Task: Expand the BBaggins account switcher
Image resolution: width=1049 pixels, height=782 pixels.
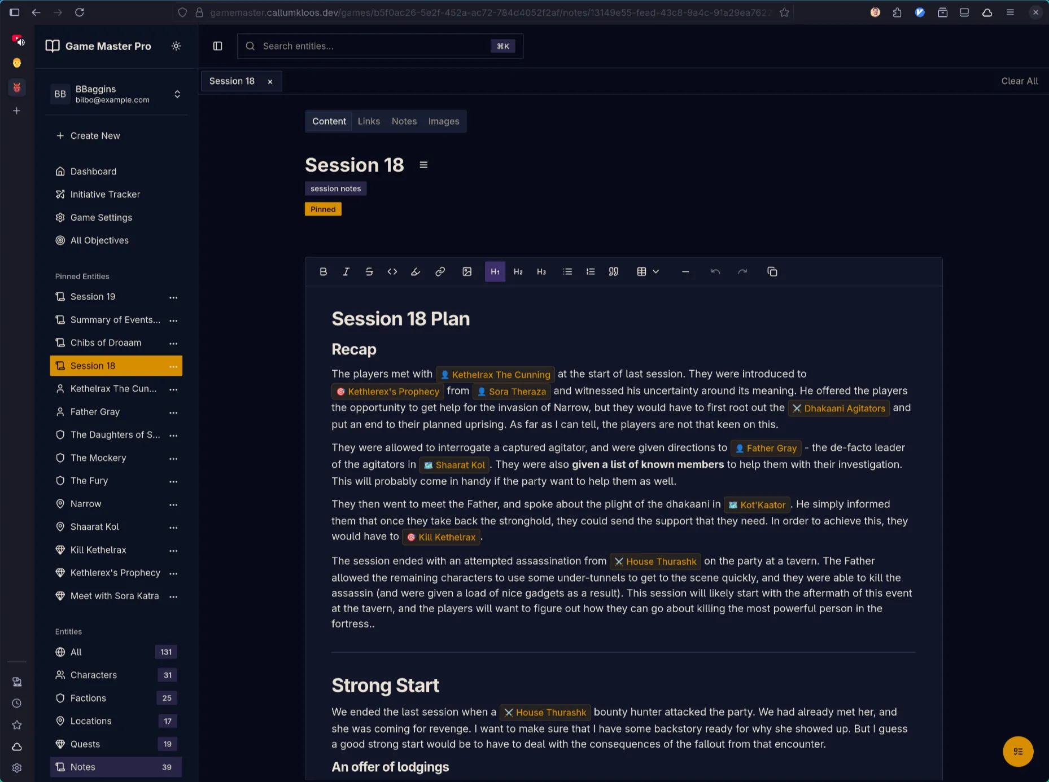Action: tap(177, 94)
